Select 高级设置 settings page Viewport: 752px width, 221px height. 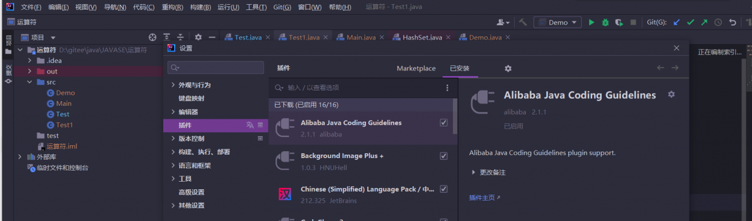tap(192, 192)
